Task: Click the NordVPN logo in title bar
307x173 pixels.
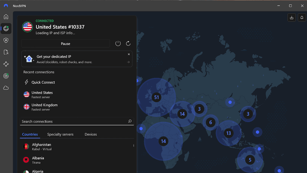Action: 6,6
